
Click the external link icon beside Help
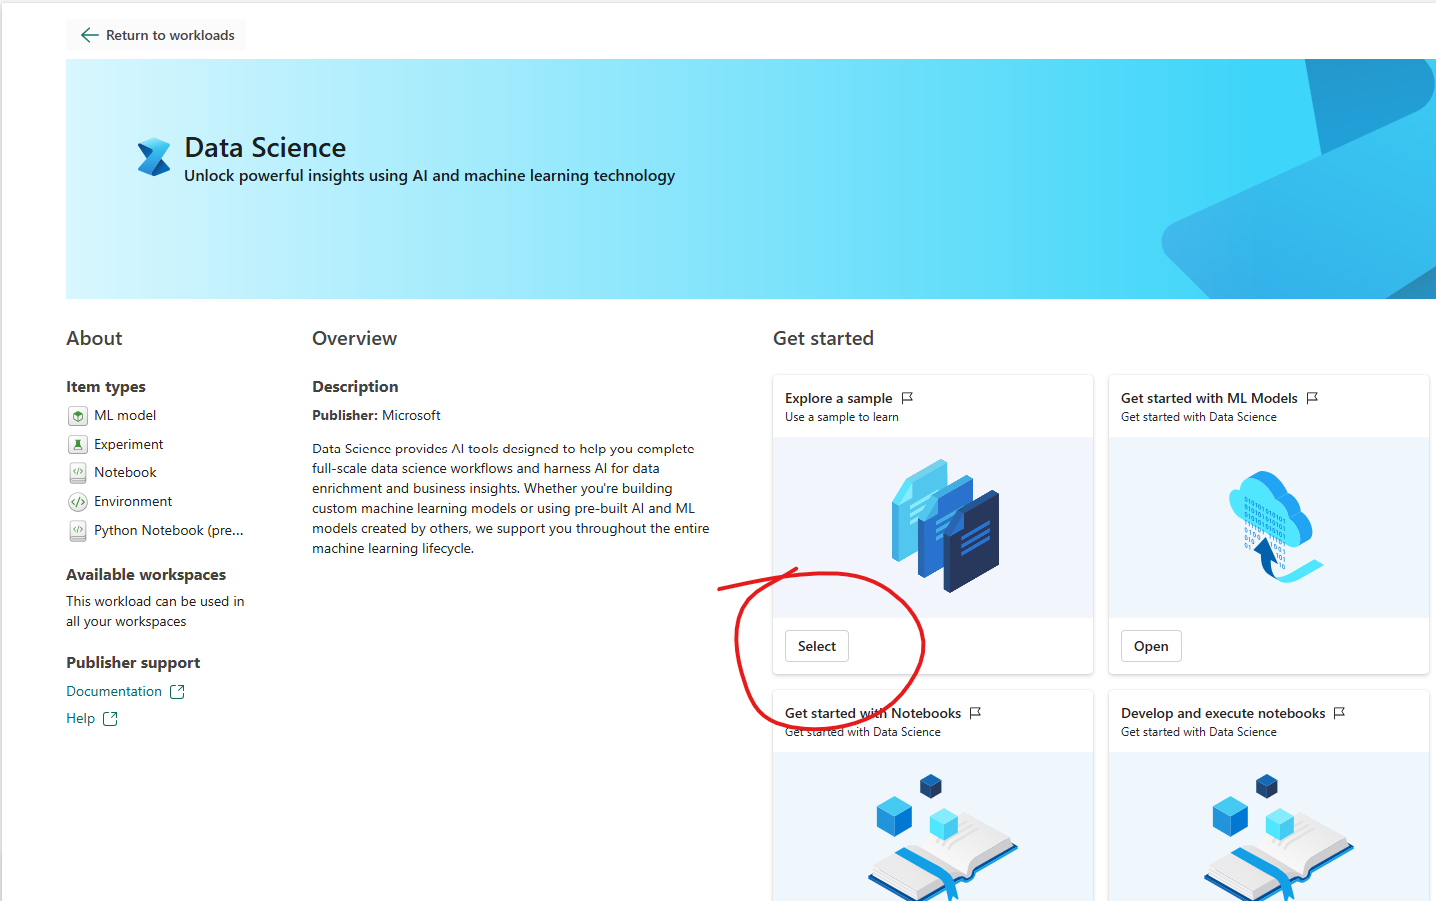pos(110,719)
